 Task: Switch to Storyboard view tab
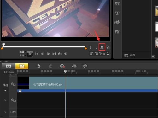pos(9,66)
